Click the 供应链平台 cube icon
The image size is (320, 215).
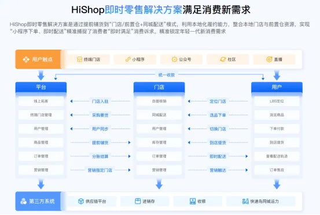(x=81, y=201)
